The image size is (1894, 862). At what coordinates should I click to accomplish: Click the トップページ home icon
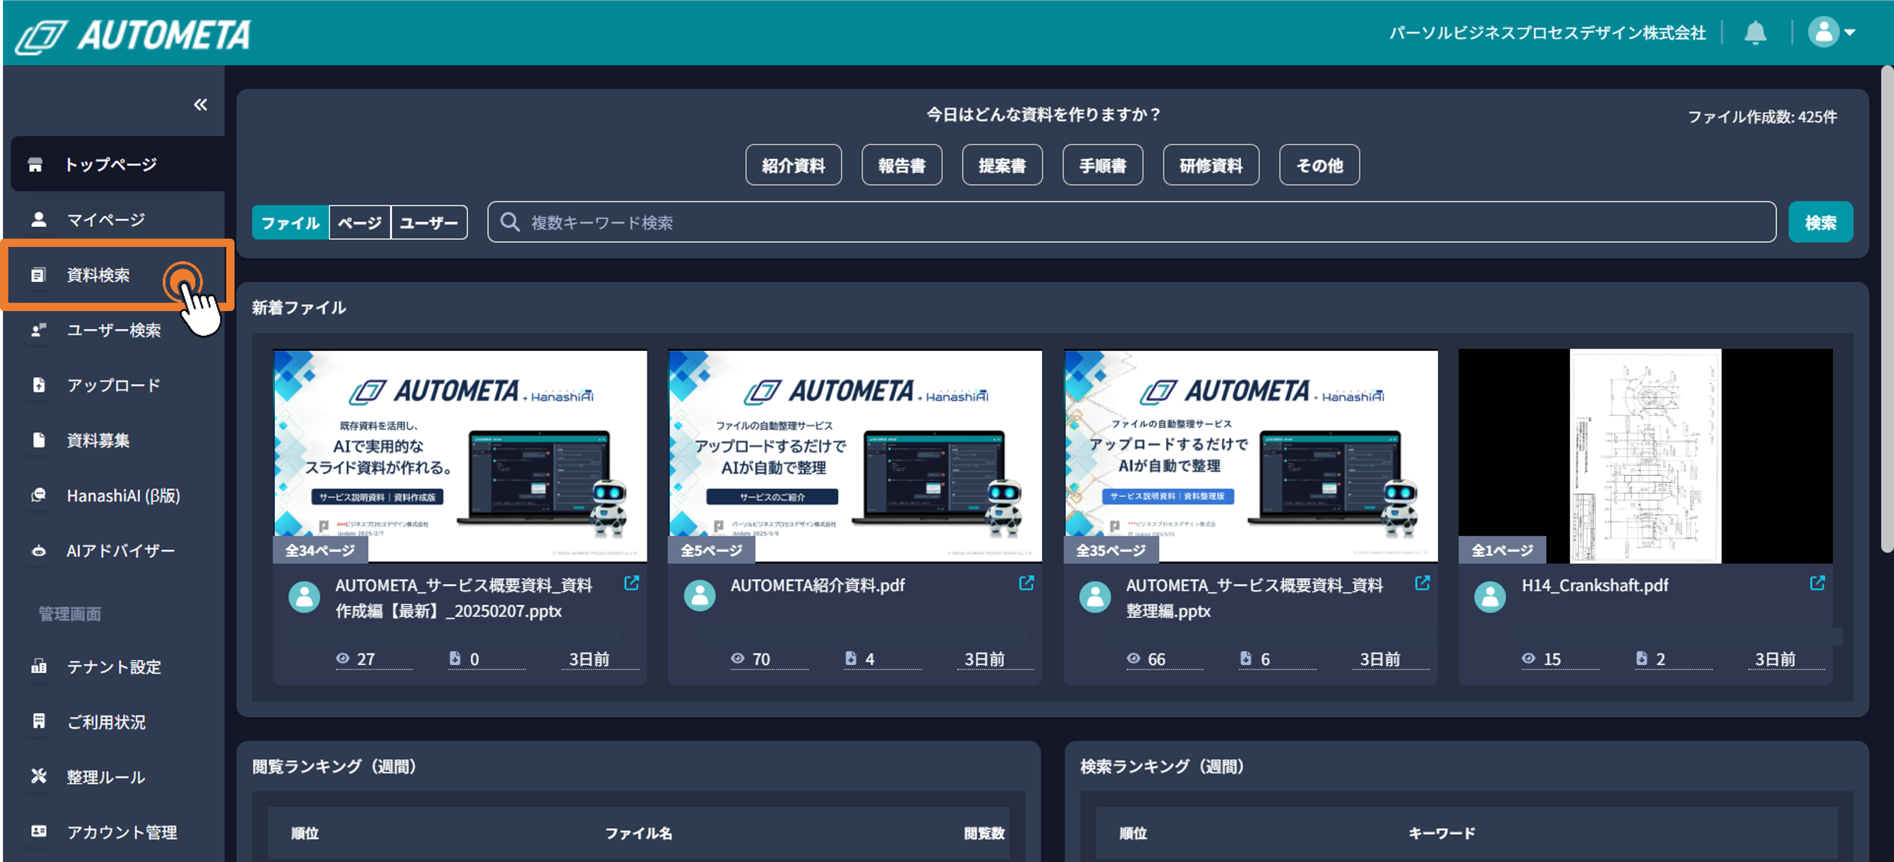(35, 164)
